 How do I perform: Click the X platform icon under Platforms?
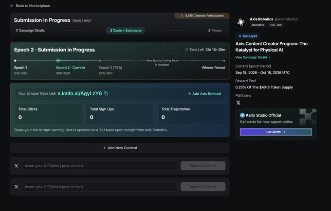239,103
